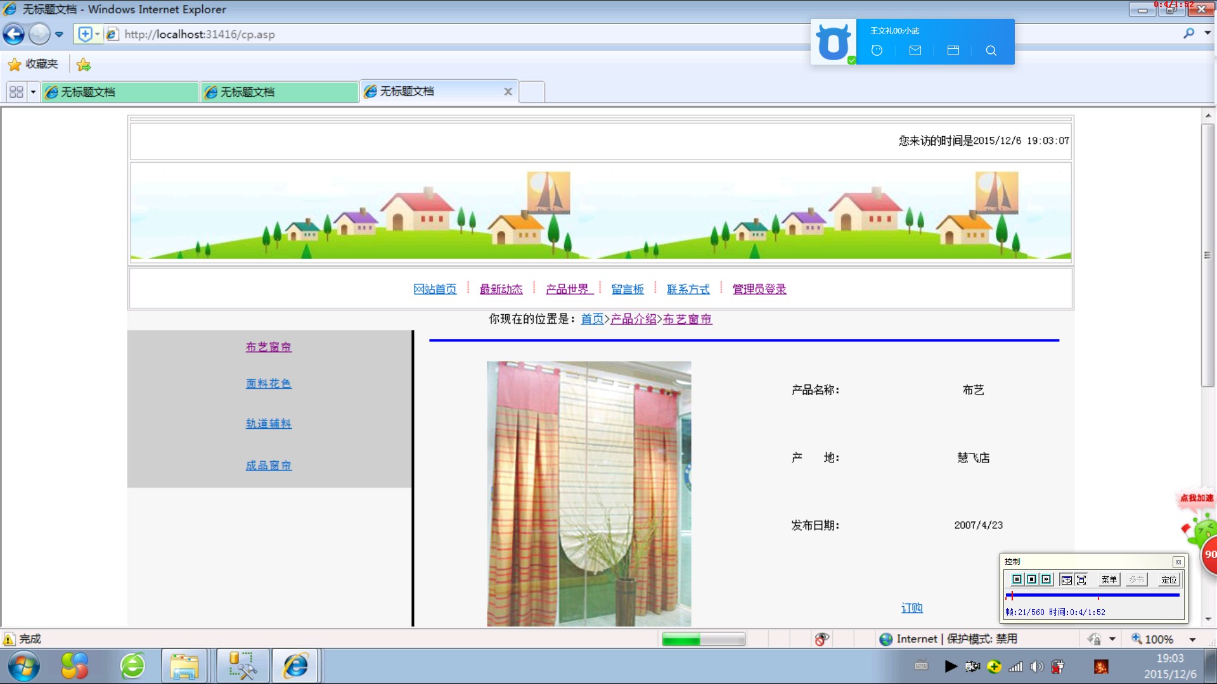This screenshot has height=684, width=1217.
Task: Switch to the second 无标题文档 tab
Action: 280,92
